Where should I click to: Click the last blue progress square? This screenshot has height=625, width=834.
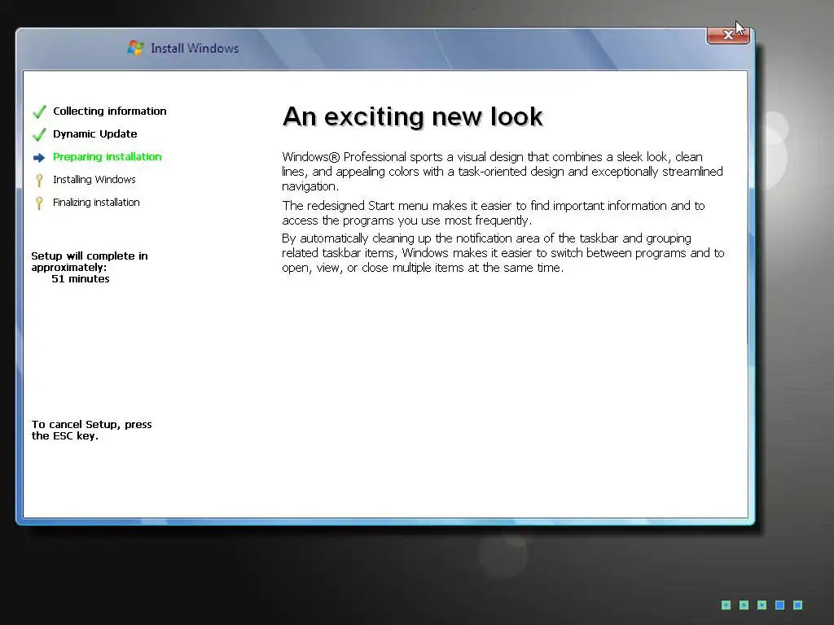click(797, 605)
